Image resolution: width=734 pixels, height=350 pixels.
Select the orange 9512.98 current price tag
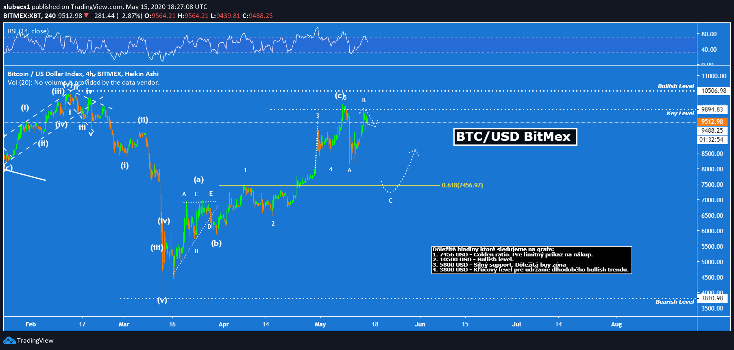[x=712, y=122]
